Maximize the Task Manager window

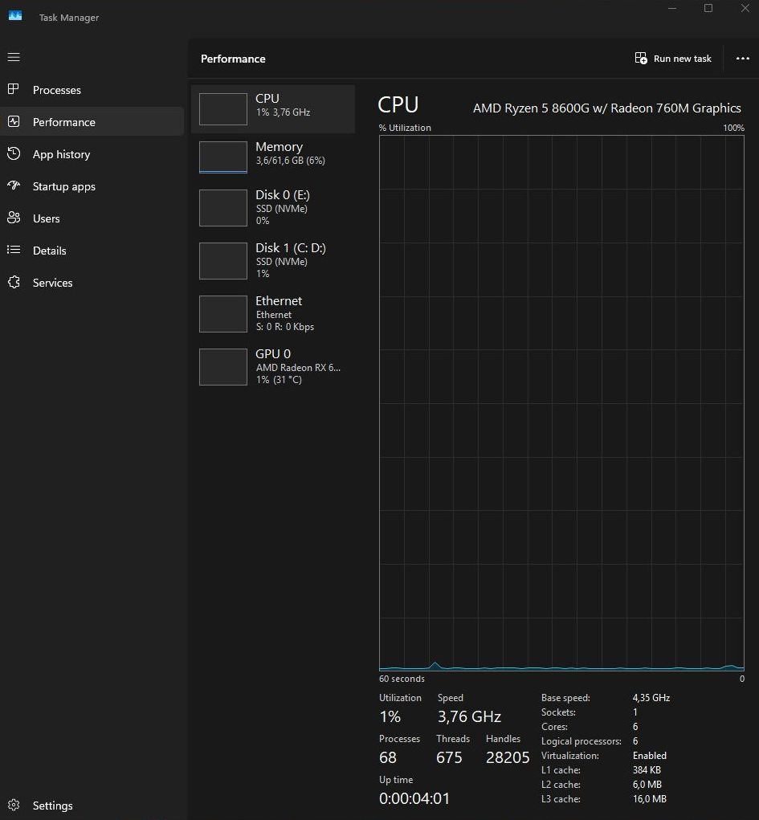click(708, 8)
